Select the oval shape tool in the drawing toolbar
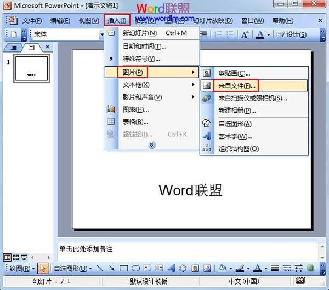Screen dimensions: 329x290 (135, 268)
